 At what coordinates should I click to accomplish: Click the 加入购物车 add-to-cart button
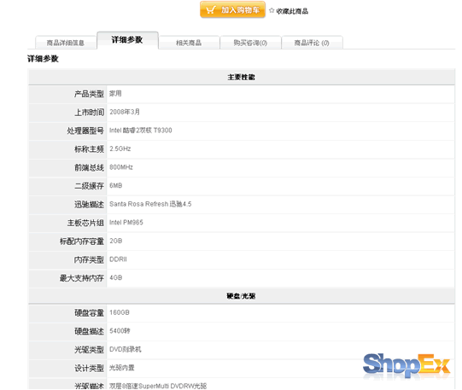tap(232, 9)
